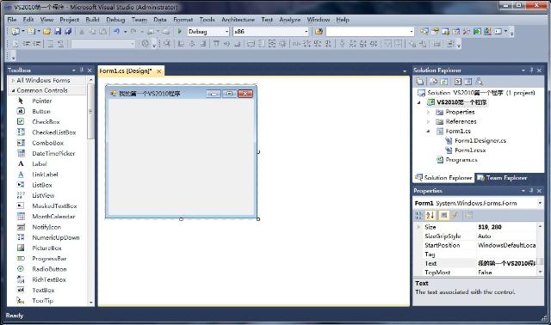This screenshot has height=325, width=551.
Task: Toggle auto-hide pin on Solution Explorer
Action: [531, 71]
